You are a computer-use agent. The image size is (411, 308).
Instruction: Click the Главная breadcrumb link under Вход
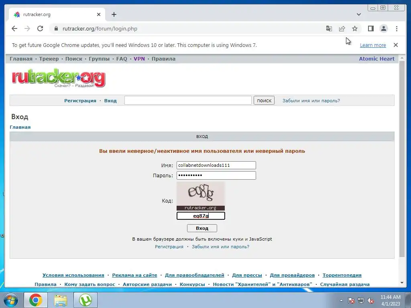pos(20,127)
